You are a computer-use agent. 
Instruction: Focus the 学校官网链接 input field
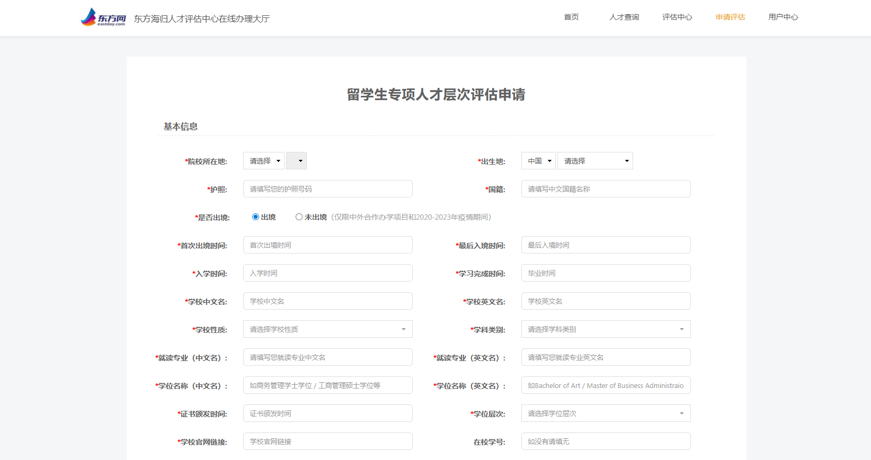[x=327, y=441]
